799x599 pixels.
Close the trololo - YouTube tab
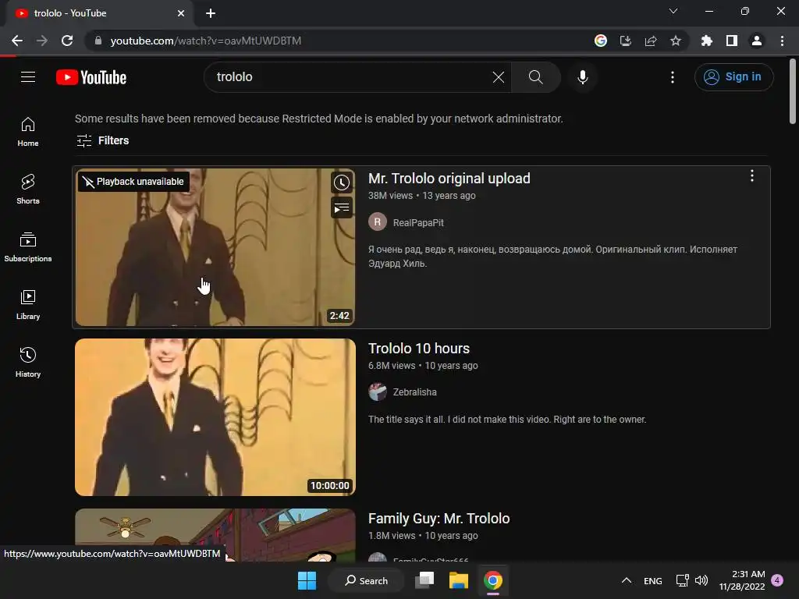tap(181, 13)
